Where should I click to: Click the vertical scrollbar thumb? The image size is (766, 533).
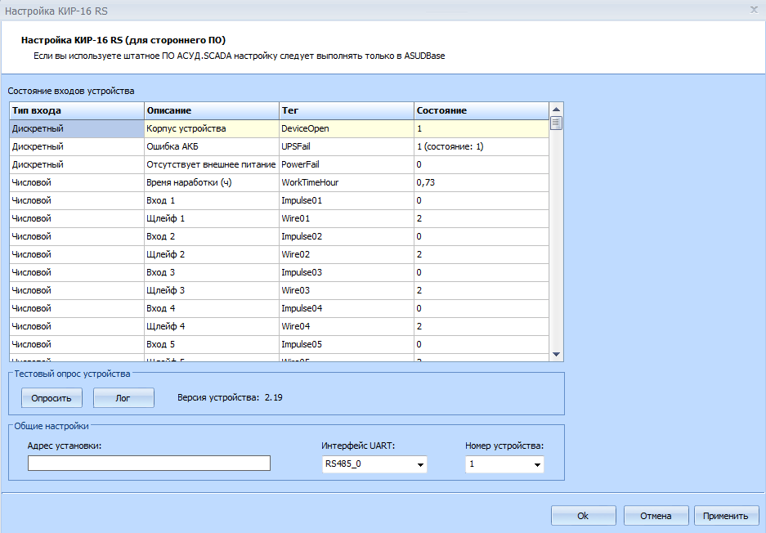coord(556,124)
